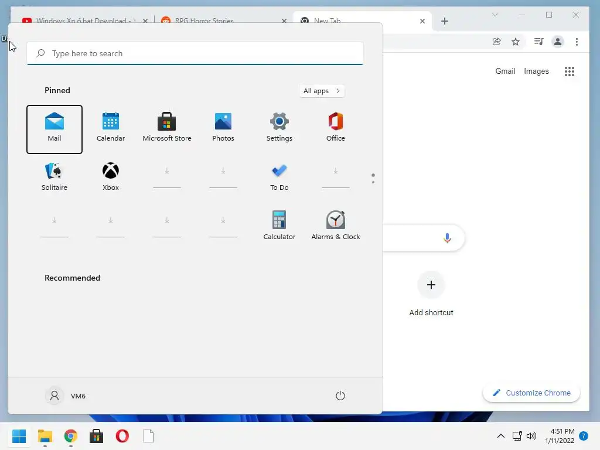The image size is (600, 450).
Task: Switch to Chrome on the taskbar
Action: point(71,436)
